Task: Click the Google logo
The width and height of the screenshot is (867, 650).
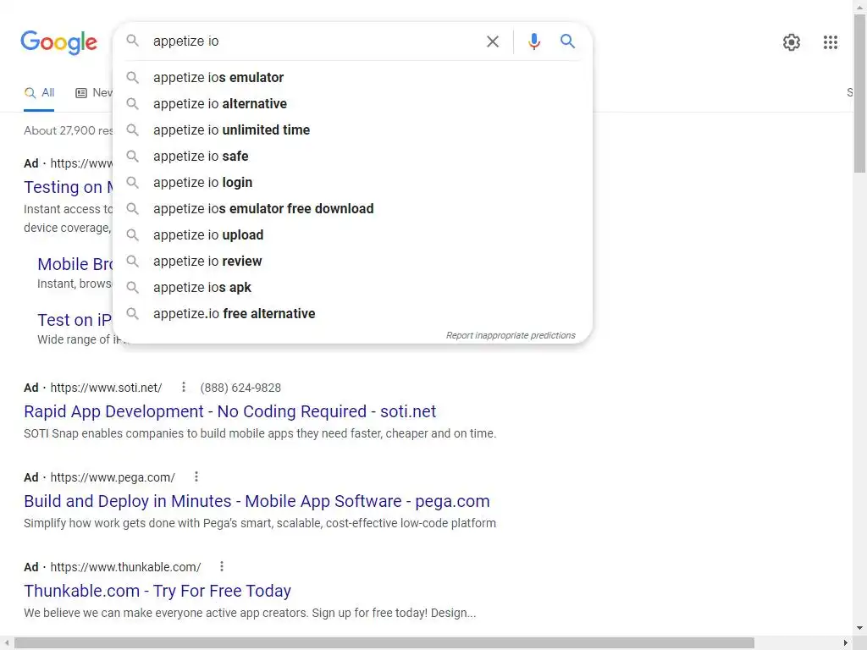Action: pos(58,42)
